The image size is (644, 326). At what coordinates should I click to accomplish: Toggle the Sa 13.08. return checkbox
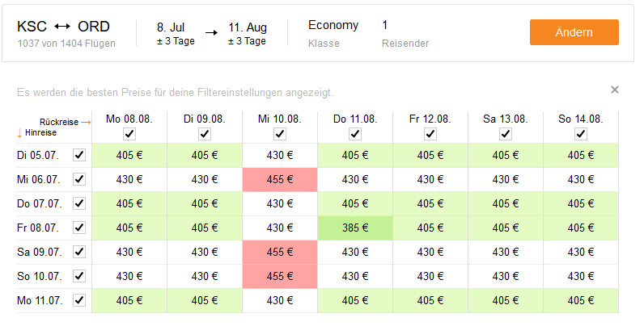point(505,134)
